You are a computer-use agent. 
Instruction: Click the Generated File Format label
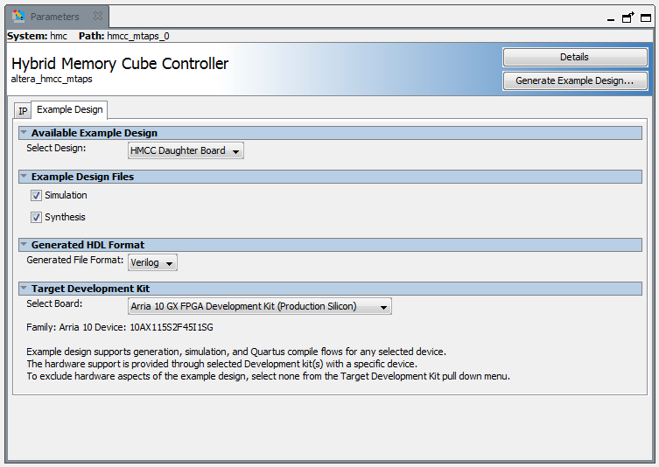[x=74, y=260]
